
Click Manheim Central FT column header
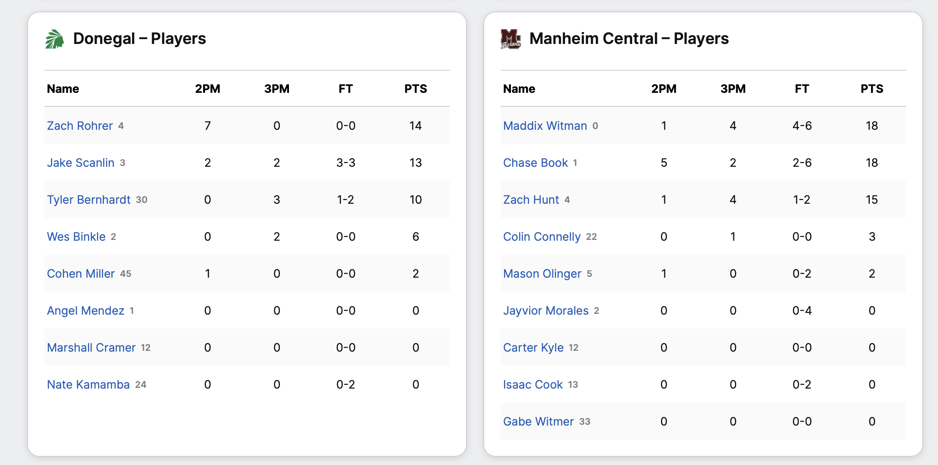click(802, 89)
